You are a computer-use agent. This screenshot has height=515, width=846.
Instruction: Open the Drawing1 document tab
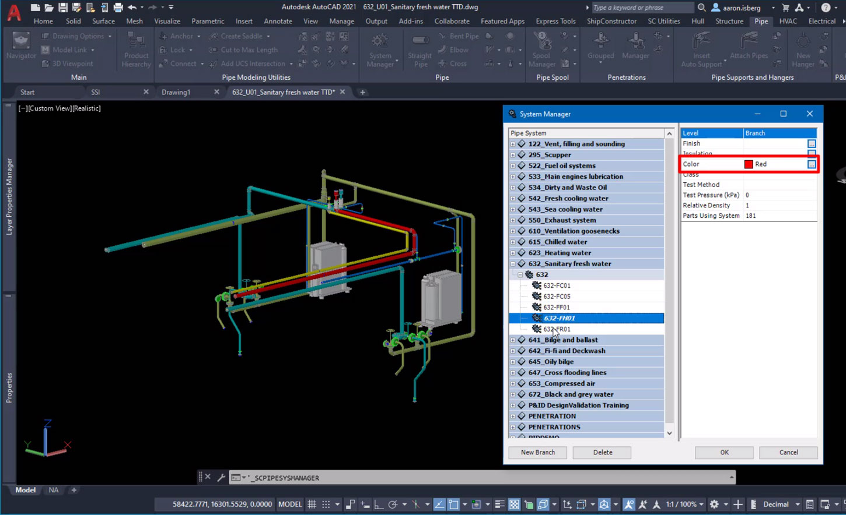click(176, 92)
